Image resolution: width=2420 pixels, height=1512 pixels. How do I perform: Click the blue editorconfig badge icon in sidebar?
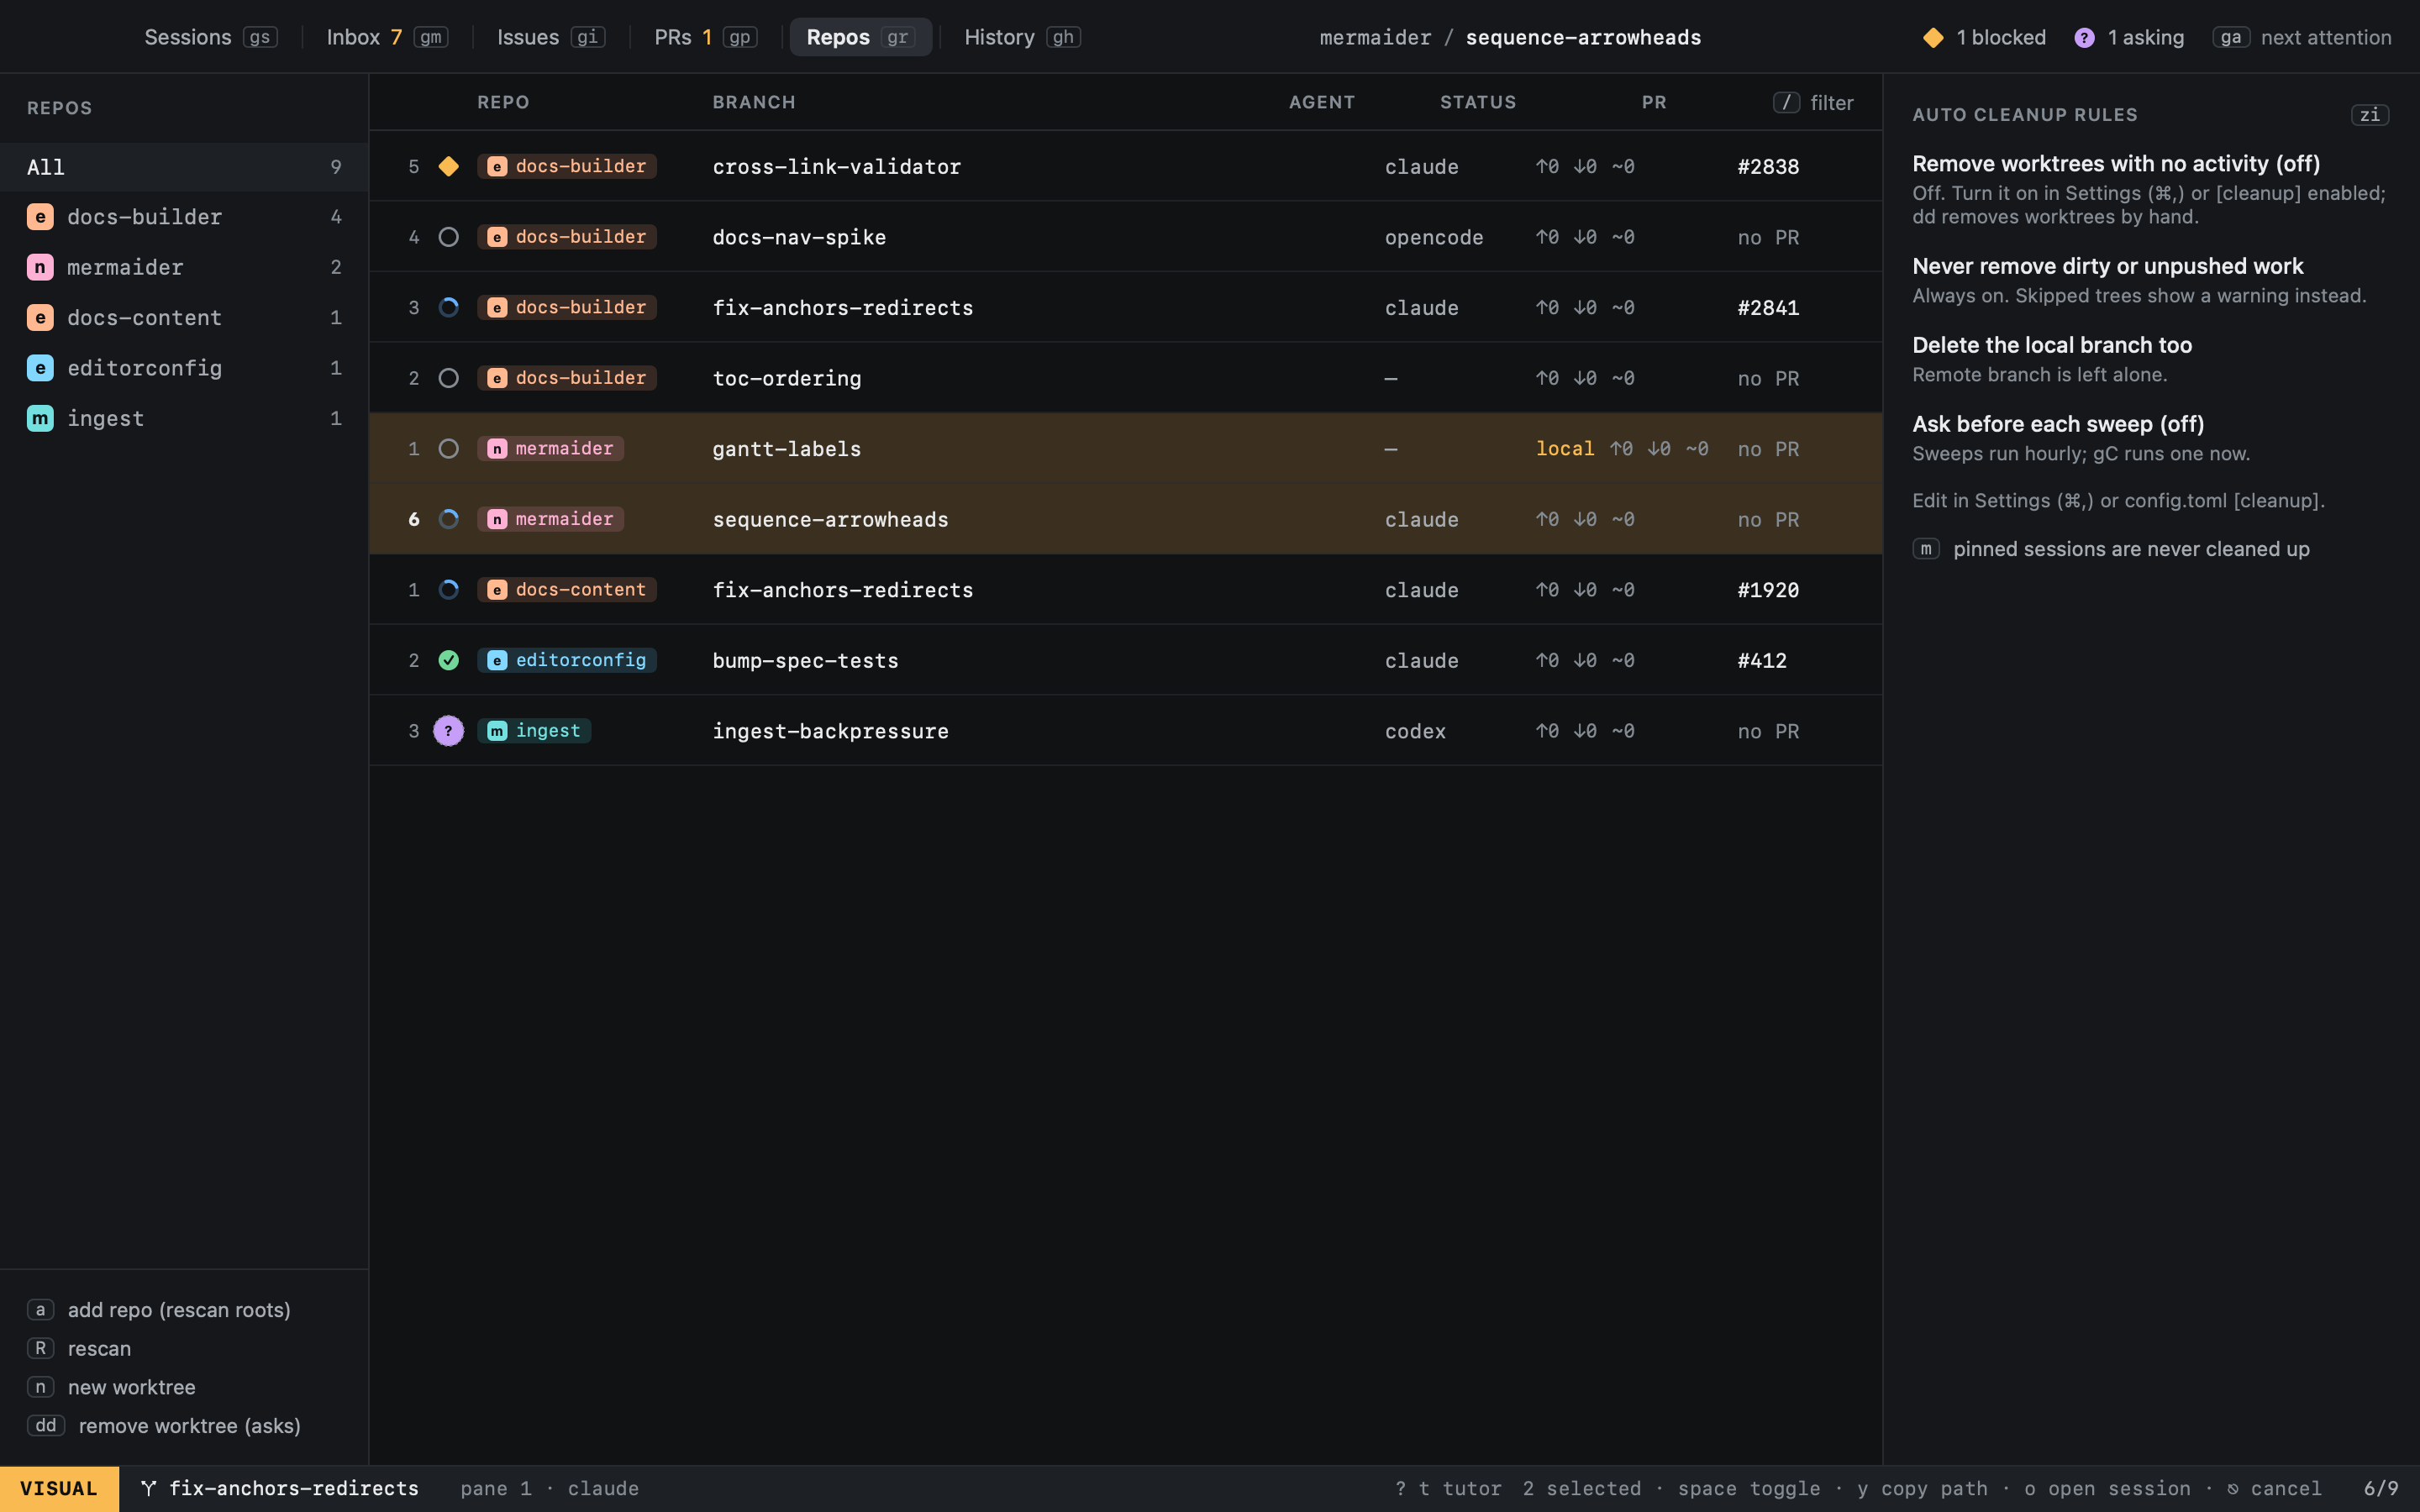(40, 368)
